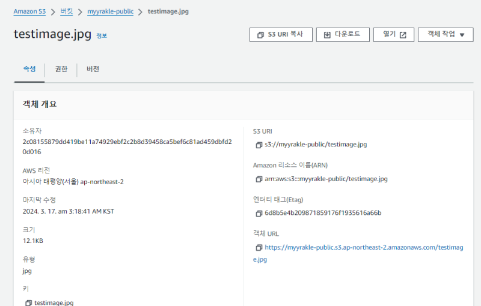This screenshot has width=481, height=306.
Task: Go to Amazon S3 in the breadcrumb
Action: pyautogui.click(x=31, y=11)
